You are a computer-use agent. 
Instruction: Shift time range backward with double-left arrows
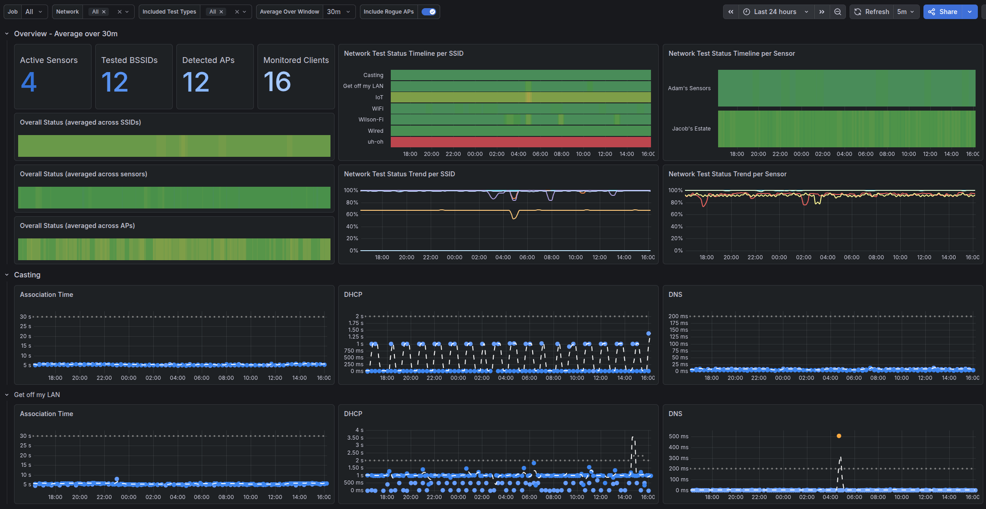pos(731,12)
